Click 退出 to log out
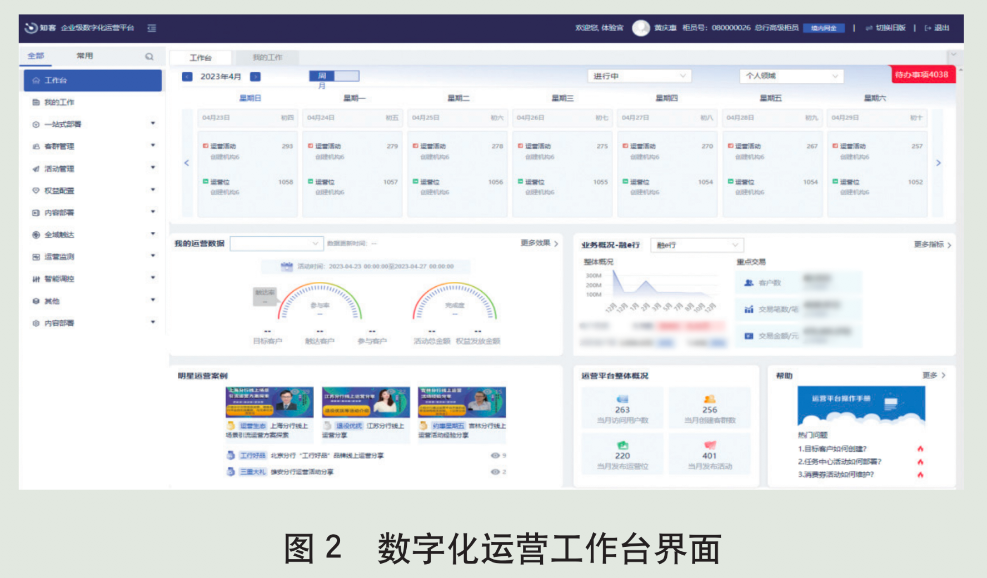 pyautogui.click(x=937, y=28)
